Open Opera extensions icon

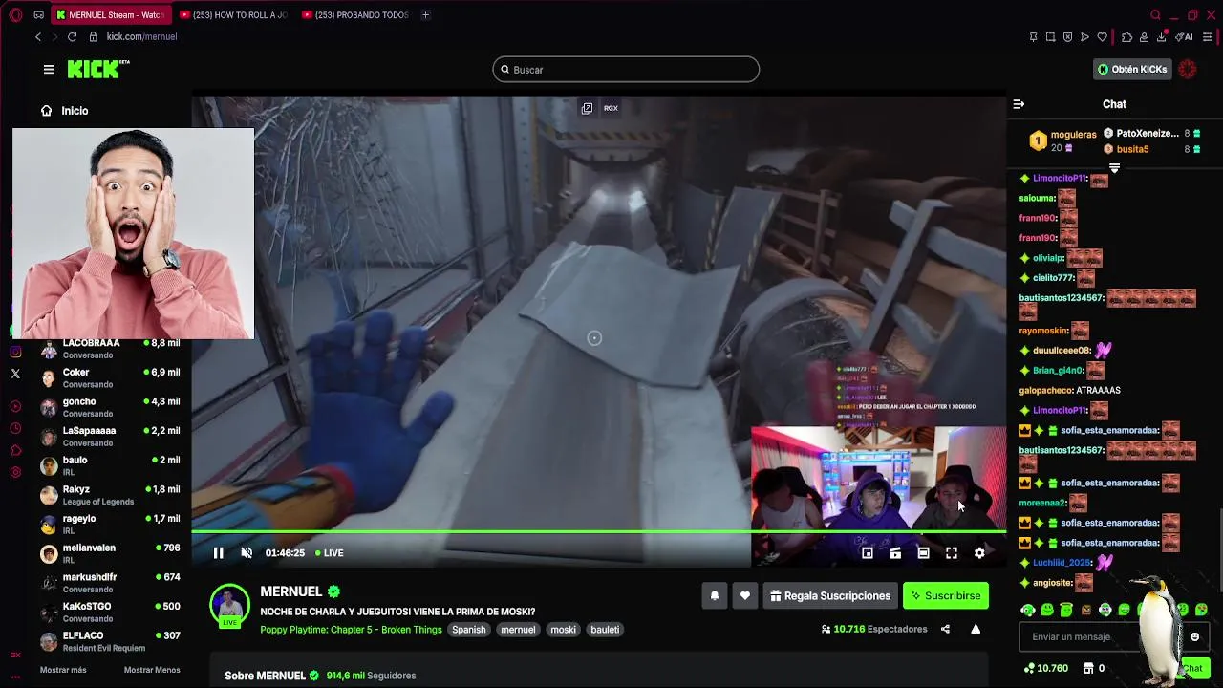click(x=1126, y=37)
